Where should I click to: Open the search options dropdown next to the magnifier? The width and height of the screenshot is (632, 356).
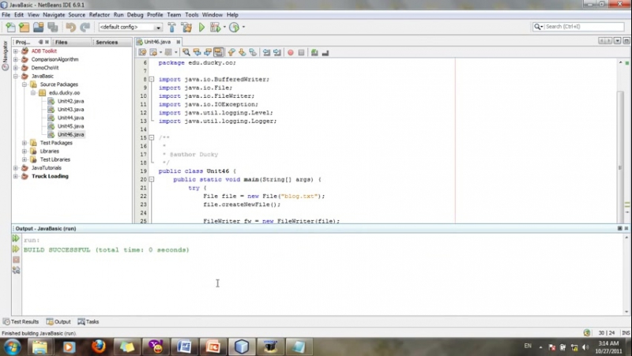[x=542, y=27]
